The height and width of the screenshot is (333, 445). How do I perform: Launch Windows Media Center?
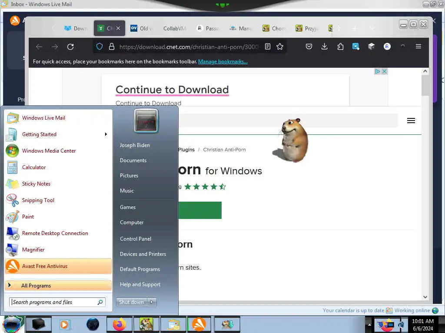click(x=58, y=150)
